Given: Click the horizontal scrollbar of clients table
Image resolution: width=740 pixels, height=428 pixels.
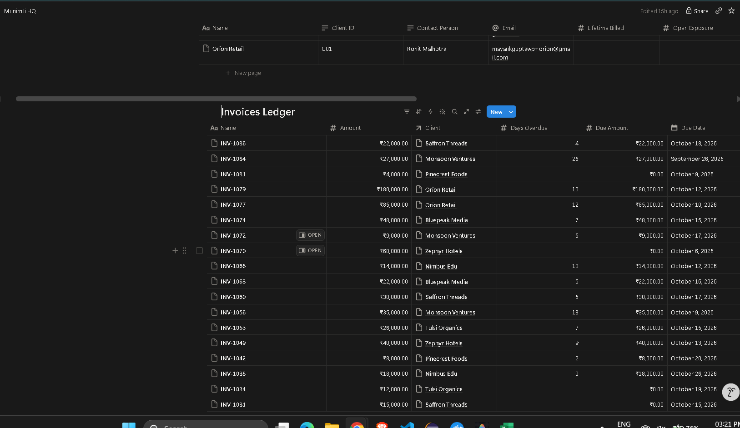Looking at the screenshot, I should (x=216, y=99).
